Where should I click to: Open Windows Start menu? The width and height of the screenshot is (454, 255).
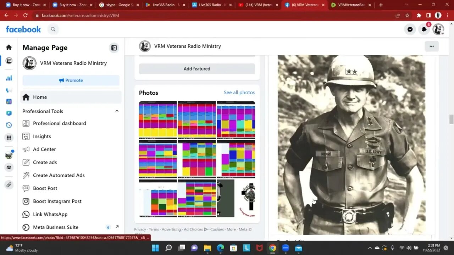[155, 248]
